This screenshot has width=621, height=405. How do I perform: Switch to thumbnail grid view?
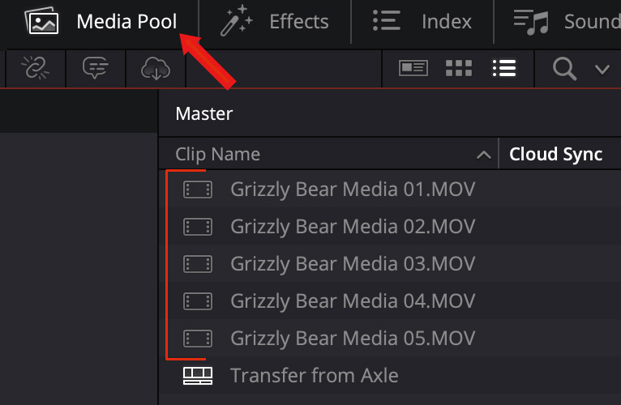point(459,69)
